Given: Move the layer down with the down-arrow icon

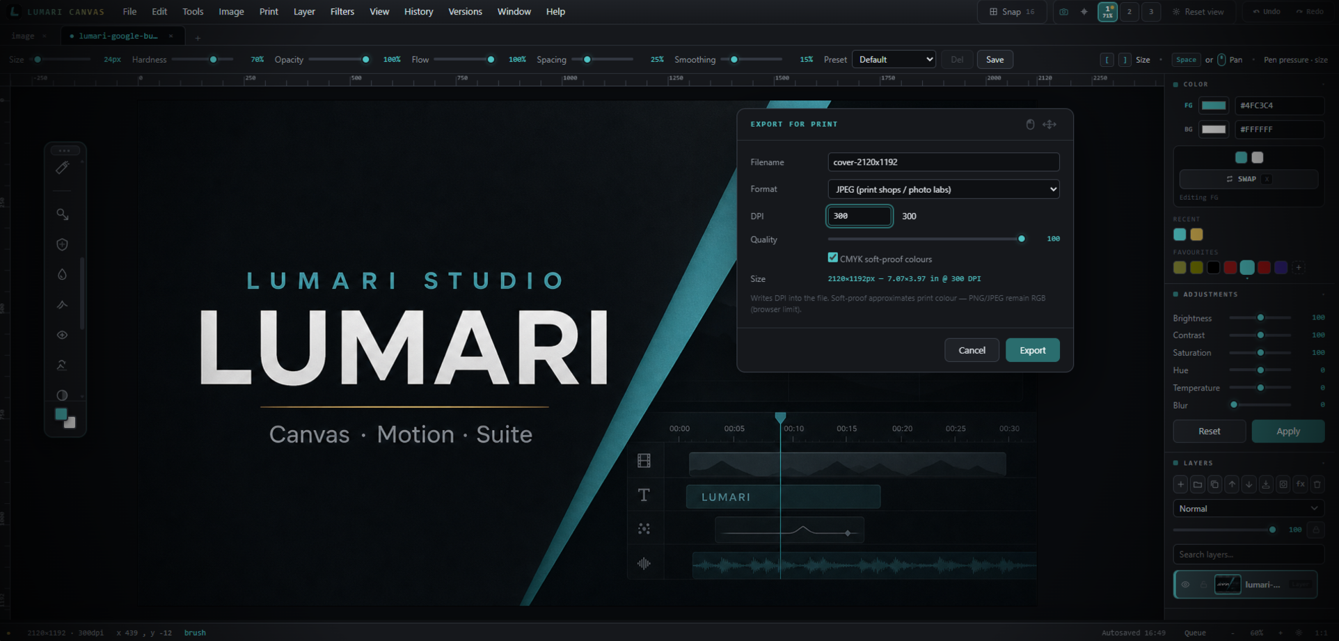Looking at the screenshot, I should (x=1249, y=484).
